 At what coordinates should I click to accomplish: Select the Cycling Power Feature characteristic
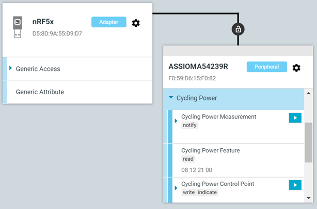pos(210,150)
